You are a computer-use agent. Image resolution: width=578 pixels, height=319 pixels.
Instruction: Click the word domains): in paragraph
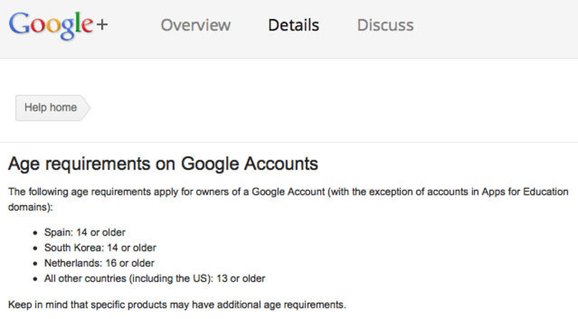30,207
